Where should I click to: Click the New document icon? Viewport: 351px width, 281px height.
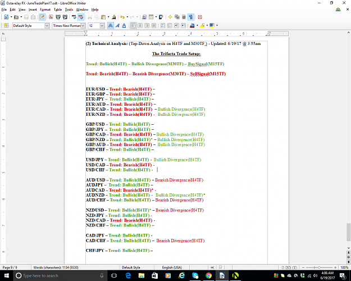tap(6, 17)
